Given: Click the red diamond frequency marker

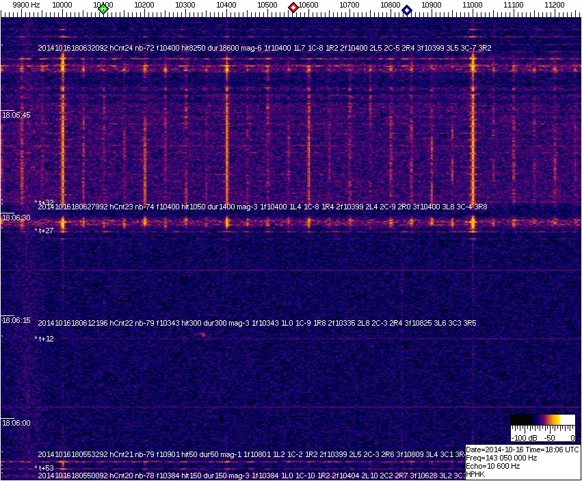Looking at the screenshot, I should 293,8.
